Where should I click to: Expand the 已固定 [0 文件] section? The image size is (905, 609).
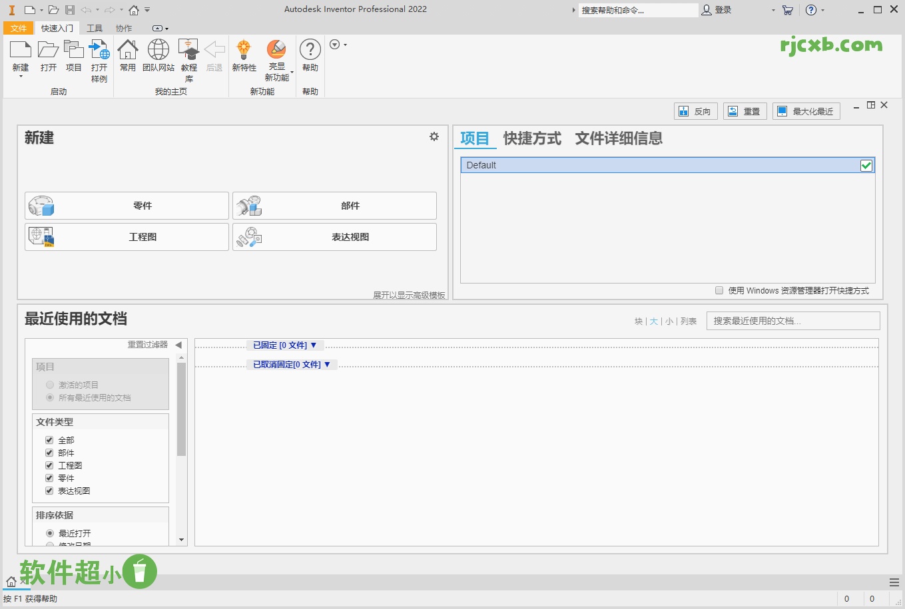(x=284, y=345)
